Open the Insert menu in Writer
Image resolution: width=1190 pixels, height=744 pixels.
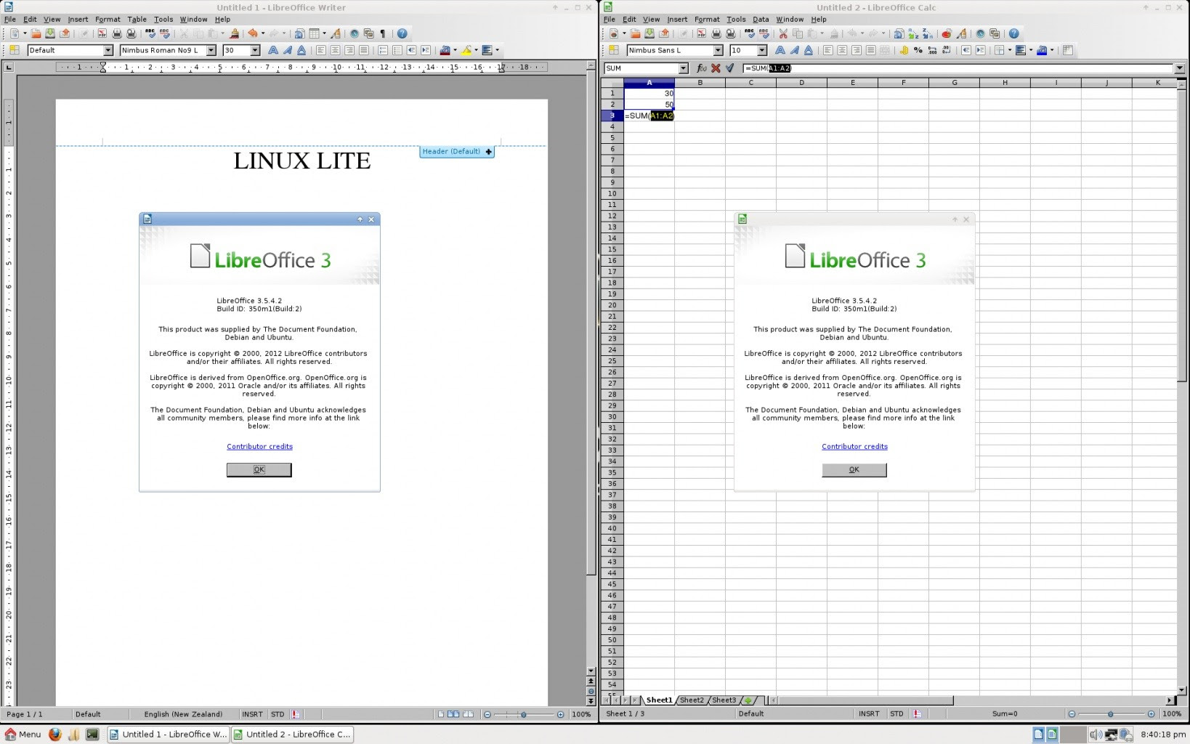point(78,20)
